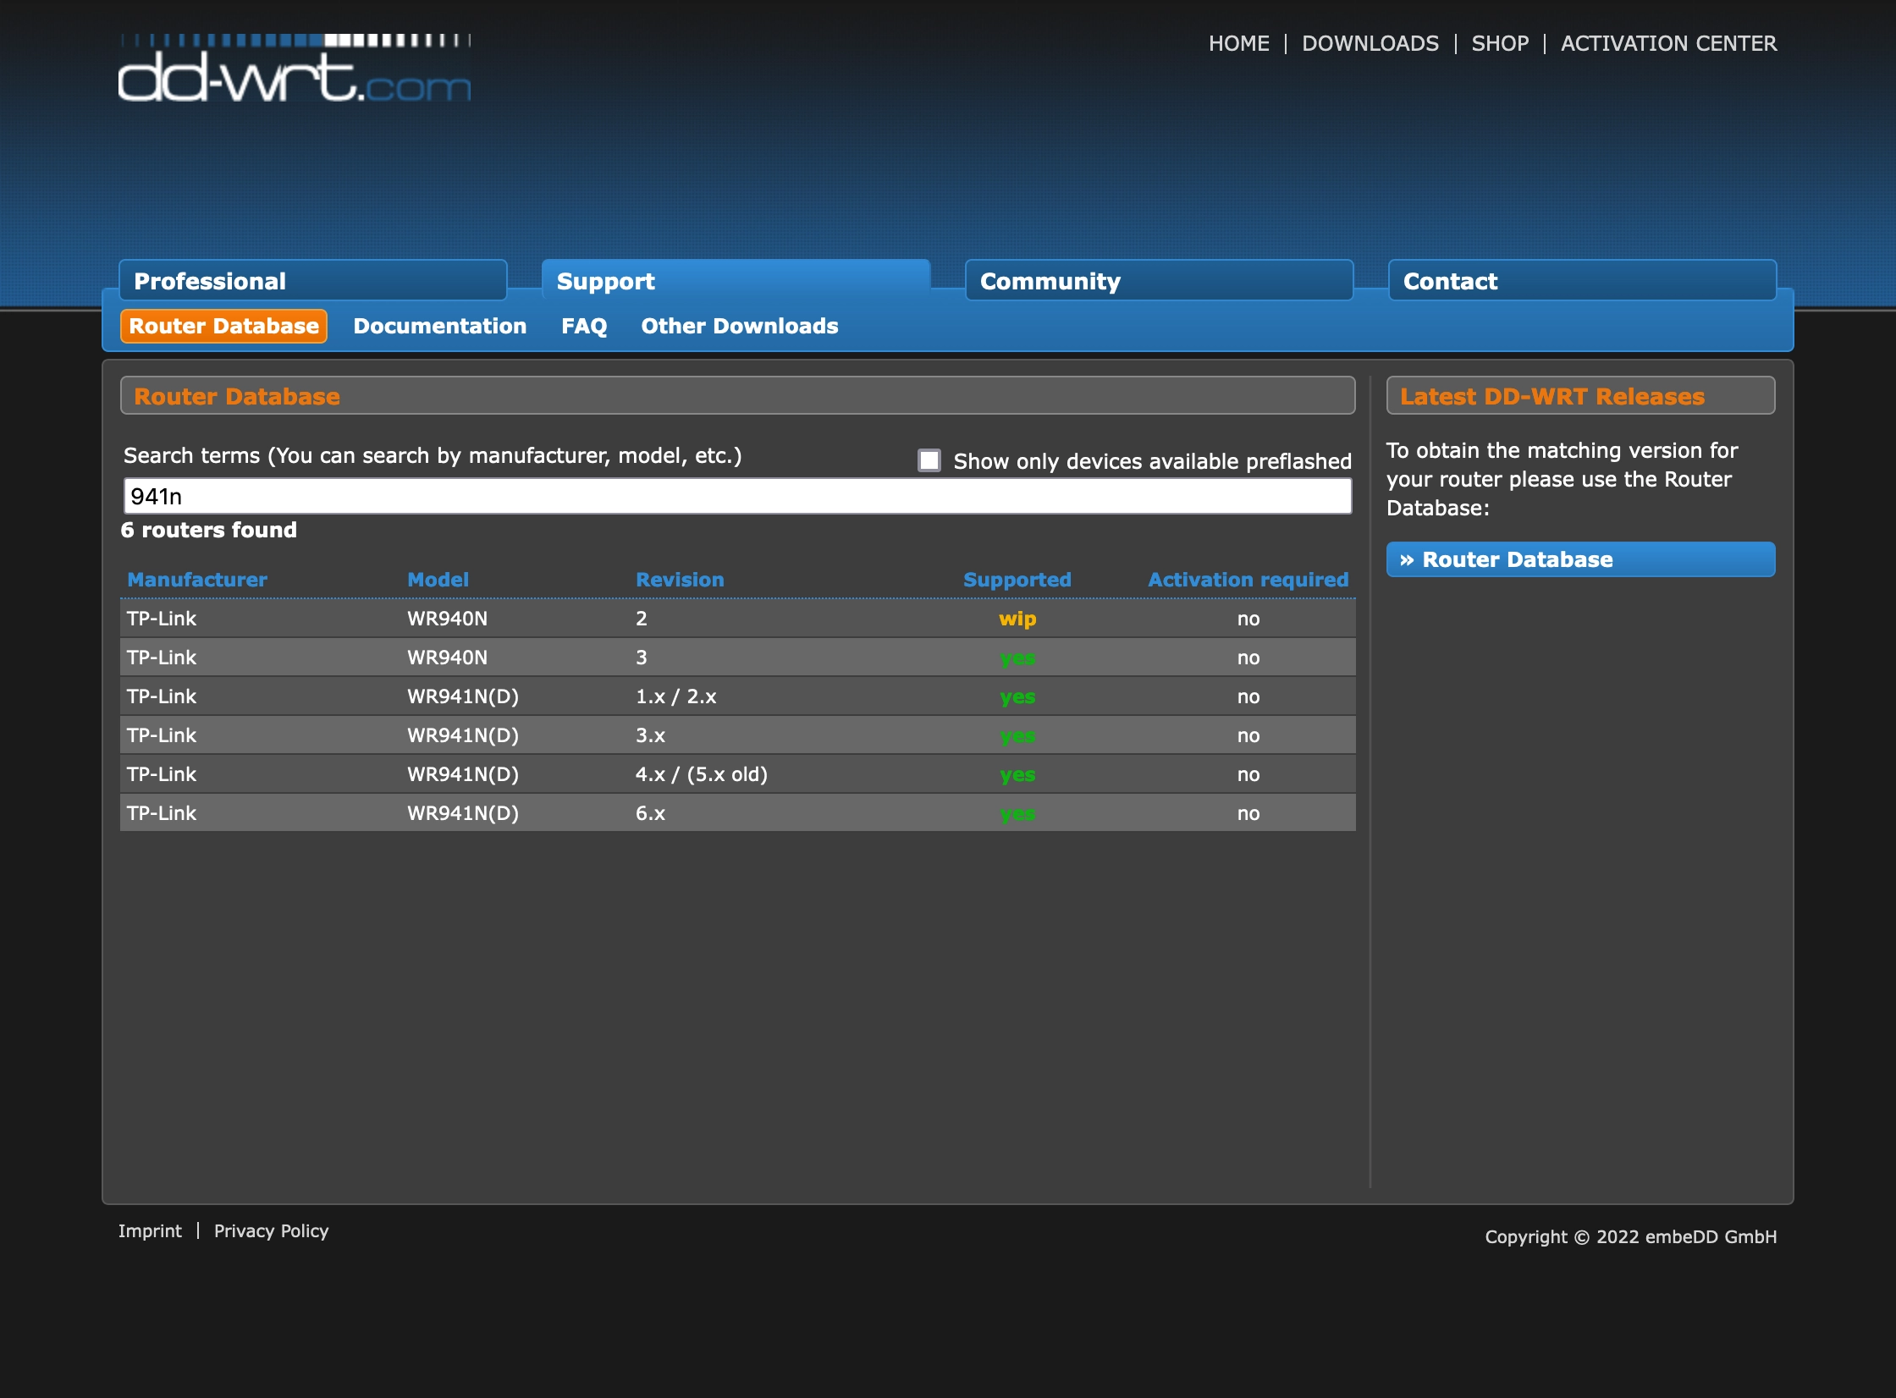
Task: Open the Imprint footer link
Action: tap(150, 1231)
